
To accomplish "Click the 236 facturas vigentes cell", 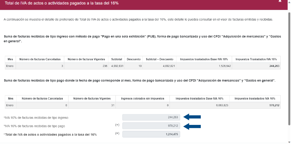I will click(x=86, y=66).
